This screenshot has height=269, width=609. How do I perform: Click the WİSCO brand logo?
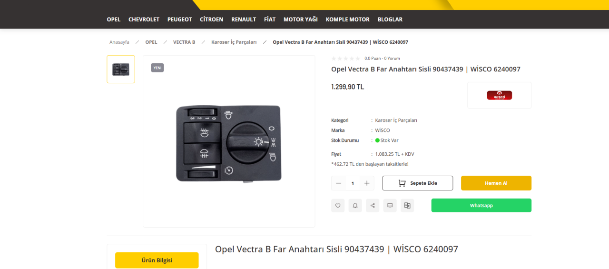pyautogui.click(x=499, y=95)
